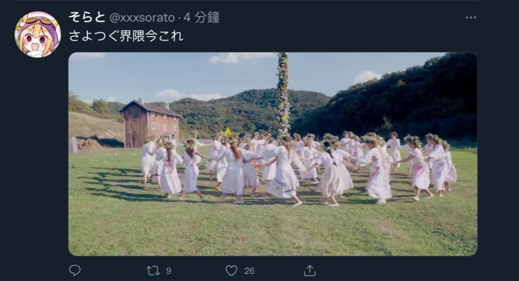The width and height of the screenshot is (519, 281).
Task: Open the attached dancing circle photo
Action: [x=273, y=154]
